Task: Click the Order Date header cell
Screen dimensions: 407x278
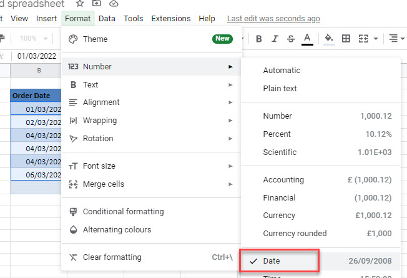Action: pyautogui.click(x=36, y=96)
